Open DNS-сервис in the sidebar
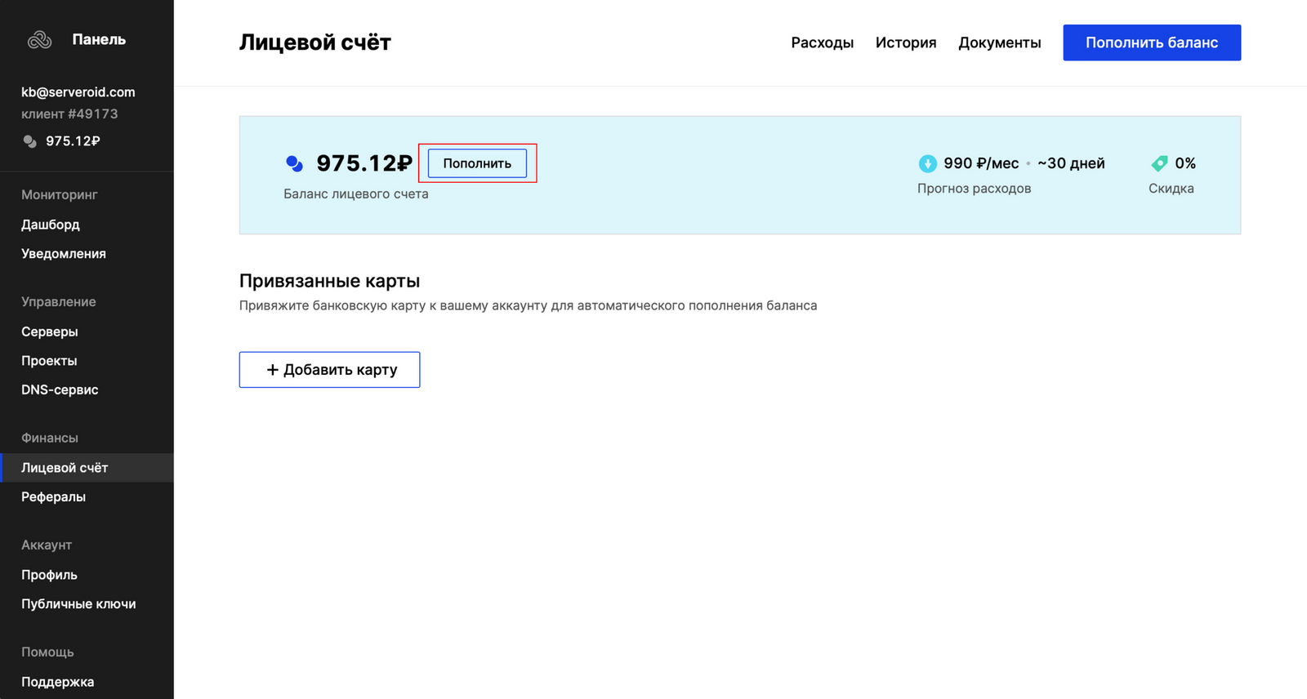The image size is (1307, 699). [60, 390]
